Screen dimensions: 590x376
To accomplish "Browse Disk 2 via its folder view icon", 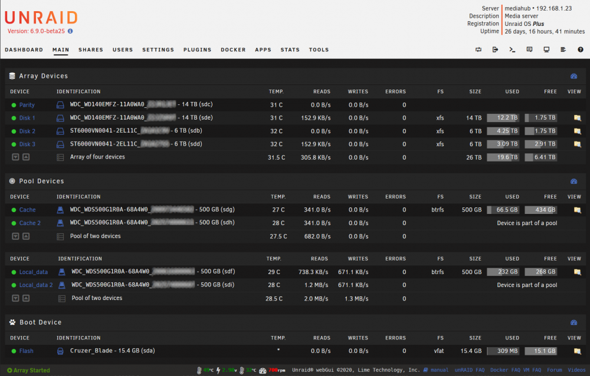I will pyautogui.click(x=577, y=131).
